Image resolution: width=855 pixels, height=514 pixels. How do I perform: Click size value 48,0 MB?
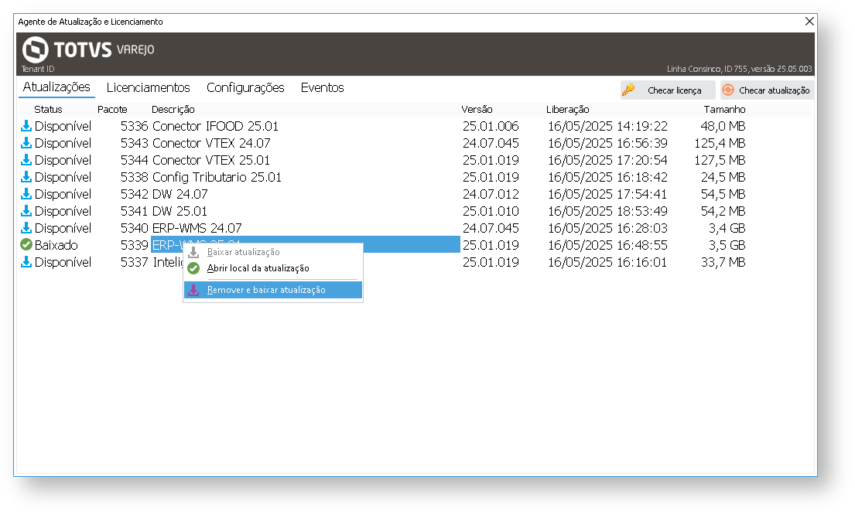[723, 126]
